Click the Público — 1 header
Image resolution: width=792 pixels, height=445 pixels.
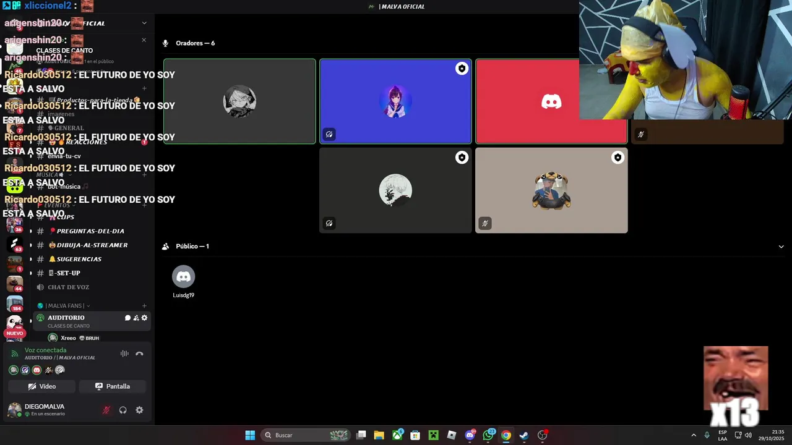(192, 246)
